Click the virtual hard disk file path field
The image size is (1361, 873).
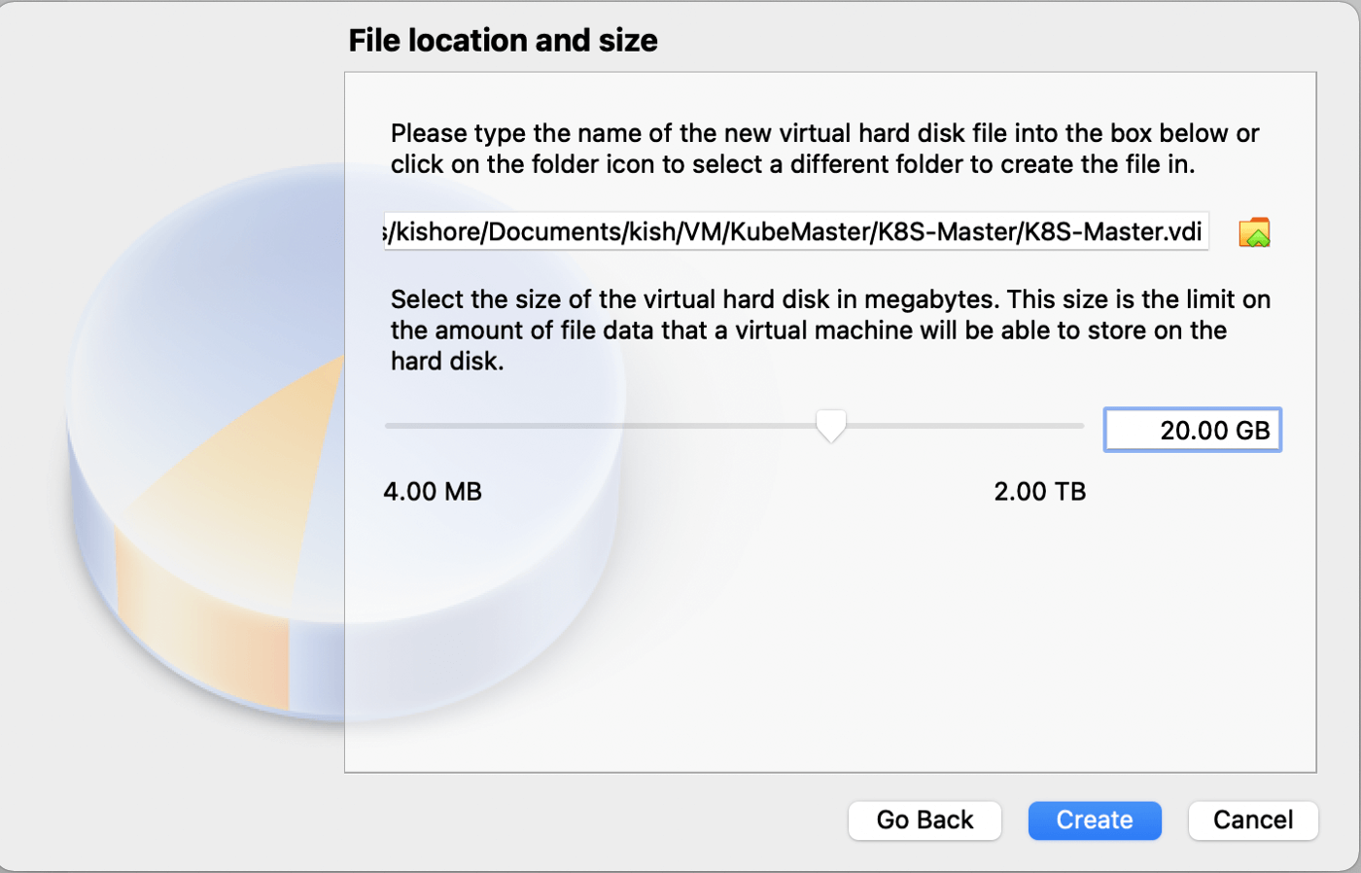[795, 232]
